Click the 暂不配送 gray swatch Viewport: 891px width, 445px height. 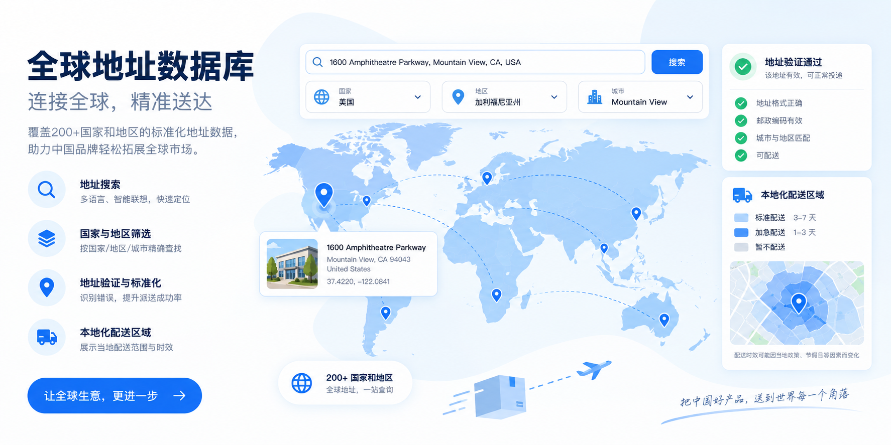point(741,247)
